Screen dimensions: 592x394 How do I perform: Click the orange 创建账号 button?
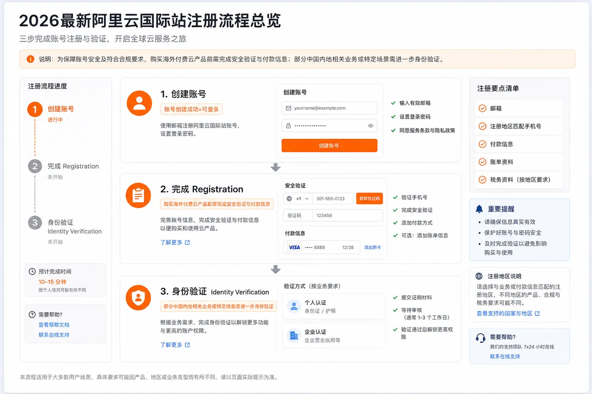pyautogui.click(x=329, y=146)
